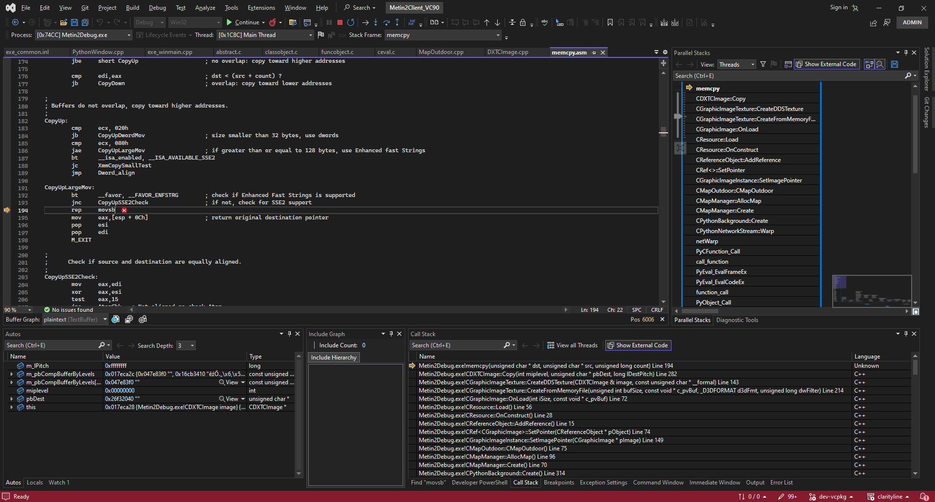
Task: Toggle Show External Code in Call Stack
Action: coord(638,345)
